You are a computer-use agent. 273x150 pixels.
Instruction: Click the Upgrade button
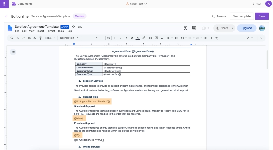pos(246,28)
